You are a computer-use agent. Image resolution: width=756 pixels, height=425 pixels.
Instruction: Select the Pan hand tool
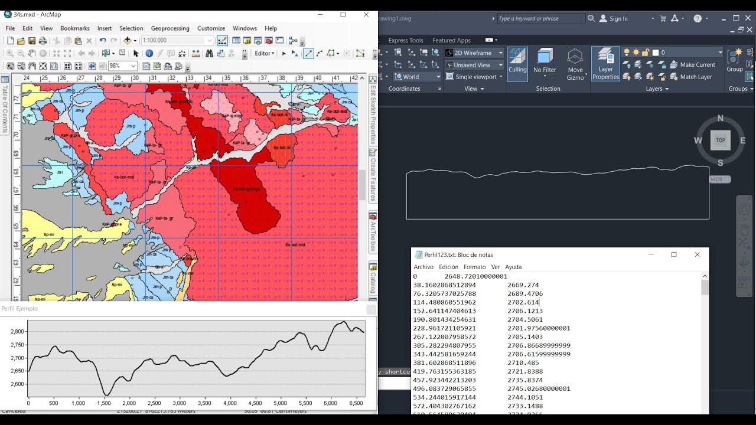pos(32,53)
